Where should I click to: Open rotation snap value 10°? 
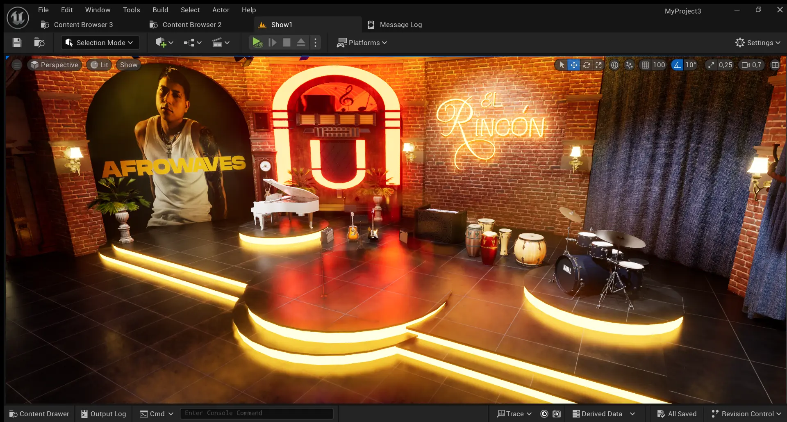(691, 65)
